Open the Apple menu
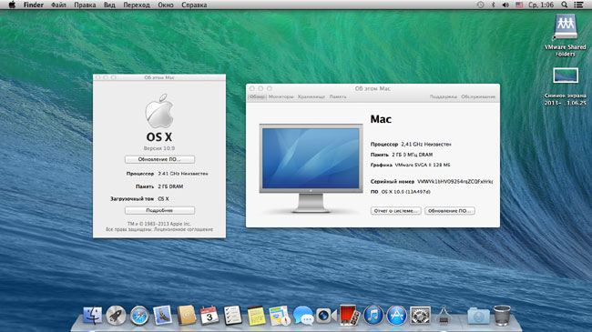The width and height of the screenshot is (592, 332). [12, 5]
